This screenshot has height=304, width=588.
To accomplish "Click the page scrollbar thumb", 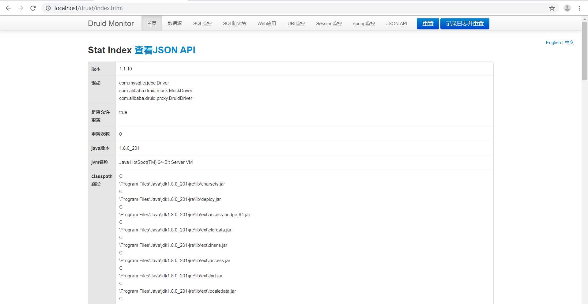I will click(x=585, y=51).
